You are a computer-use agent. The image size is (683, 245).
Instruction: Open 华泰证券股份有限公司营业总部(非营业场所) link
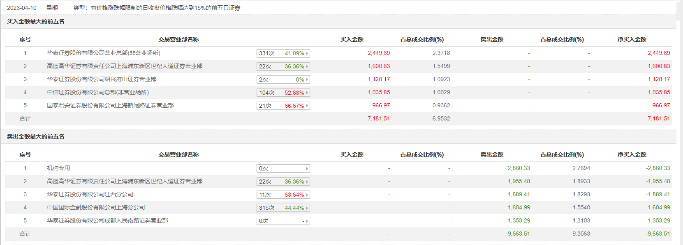coord(104,53)
